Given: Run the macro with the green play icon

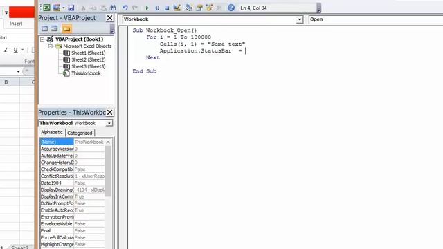Looking at the screenshot, I should 147,8.
